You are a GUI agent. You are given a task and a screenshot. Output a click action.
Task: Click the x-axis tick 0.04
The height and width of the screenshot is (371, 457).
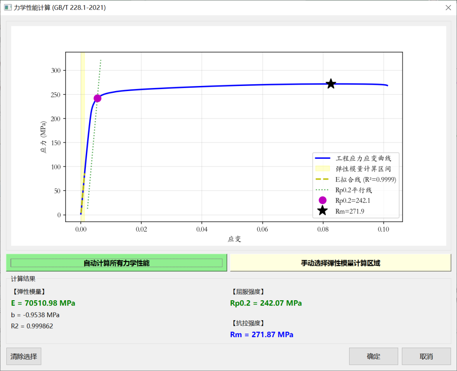(202, 229)
